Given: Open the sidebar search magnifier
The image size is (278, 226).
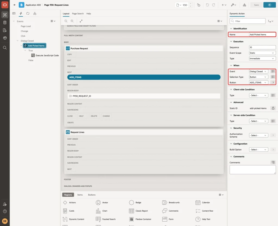Looking at the screenshot, I should (x=5, y=48).
